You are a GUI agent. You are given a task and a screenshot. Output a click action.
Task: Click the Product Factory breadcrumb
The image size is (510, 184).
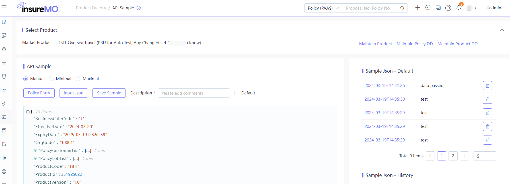pyautogui.click(x=91, y=8)
